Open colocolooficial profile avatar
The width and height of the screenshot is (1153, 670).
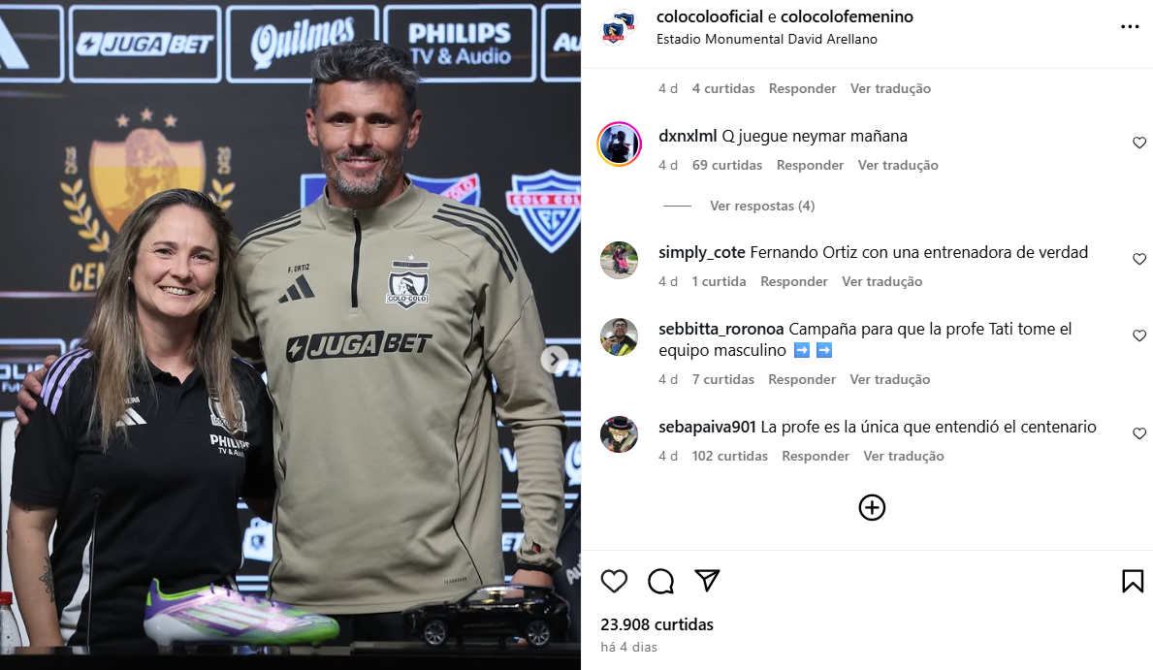click(x=619, y=28)
